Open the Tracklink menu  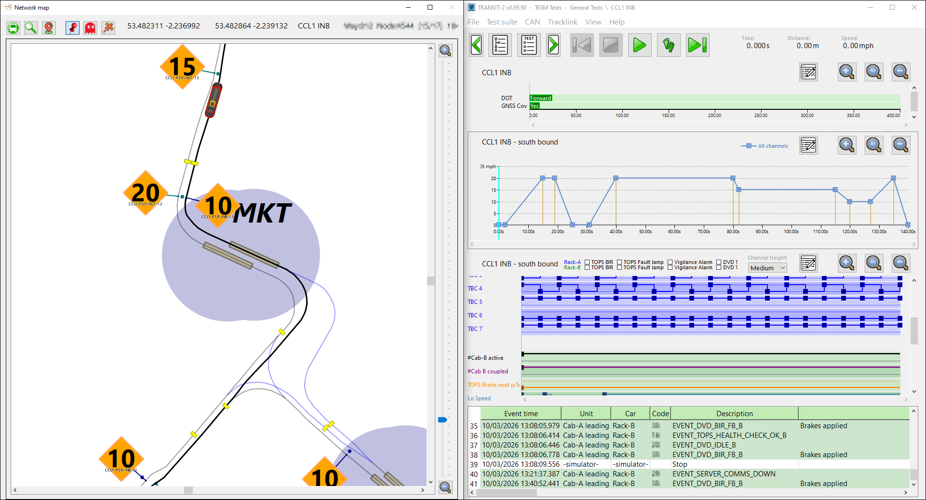coord(562,22)
